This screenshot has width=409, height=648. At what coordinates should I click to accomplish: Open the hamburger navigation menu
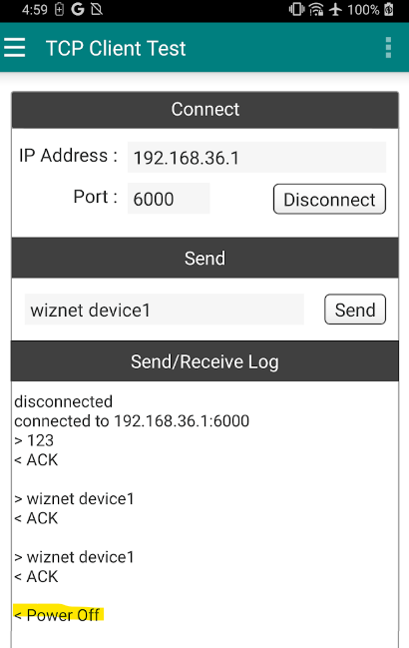(x=14, y=48)
